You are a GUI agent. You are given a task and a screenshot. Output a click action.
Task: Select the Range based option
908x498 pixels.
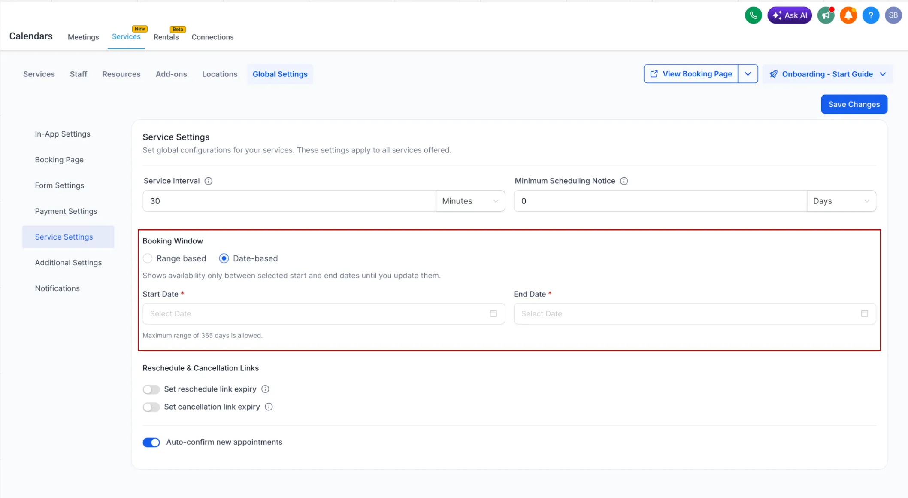(x=148, y=258)
